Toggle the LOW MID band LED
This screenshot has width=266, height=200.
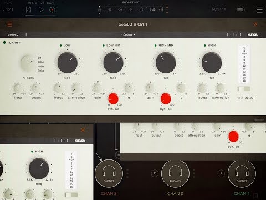(x=104, y=46)
